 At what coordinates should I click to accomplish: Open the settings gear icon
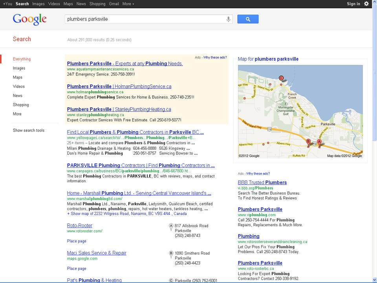pyautogui.click(x=366, y=4)
